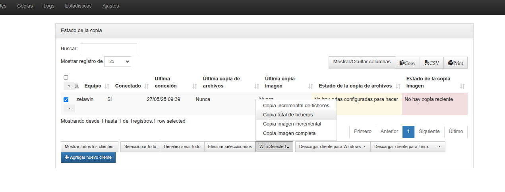Toggle the select-all header checkbox
The width and height of the screenshot is (505, 192).
(66, 78)
